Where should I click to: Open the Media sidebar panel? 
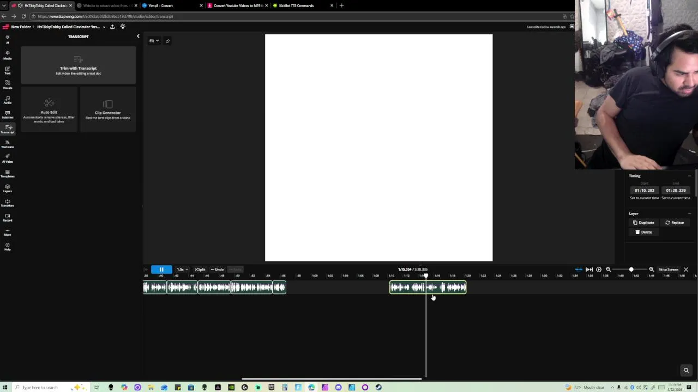tap(7, 55)
